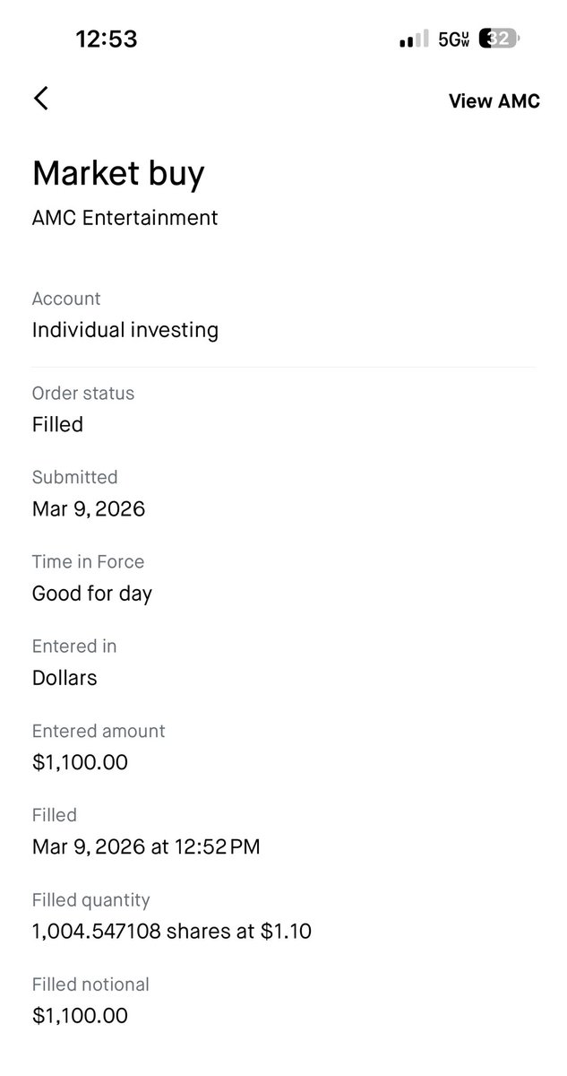Tap the Filled order status value
This screenshot has height=1076, width=567.
pyautogui.click(x=57, y=424)
